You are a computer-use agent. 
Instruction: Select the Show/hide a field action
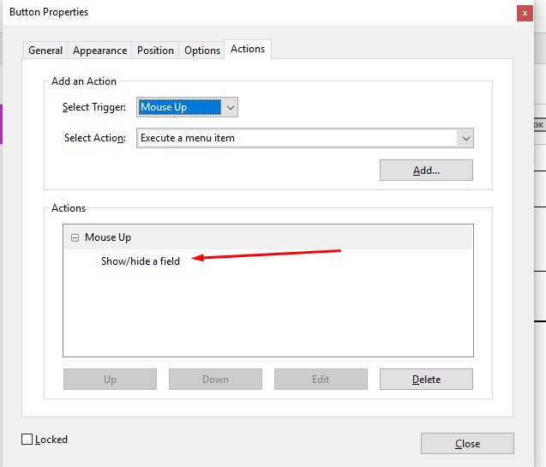[x=141, y=261]
